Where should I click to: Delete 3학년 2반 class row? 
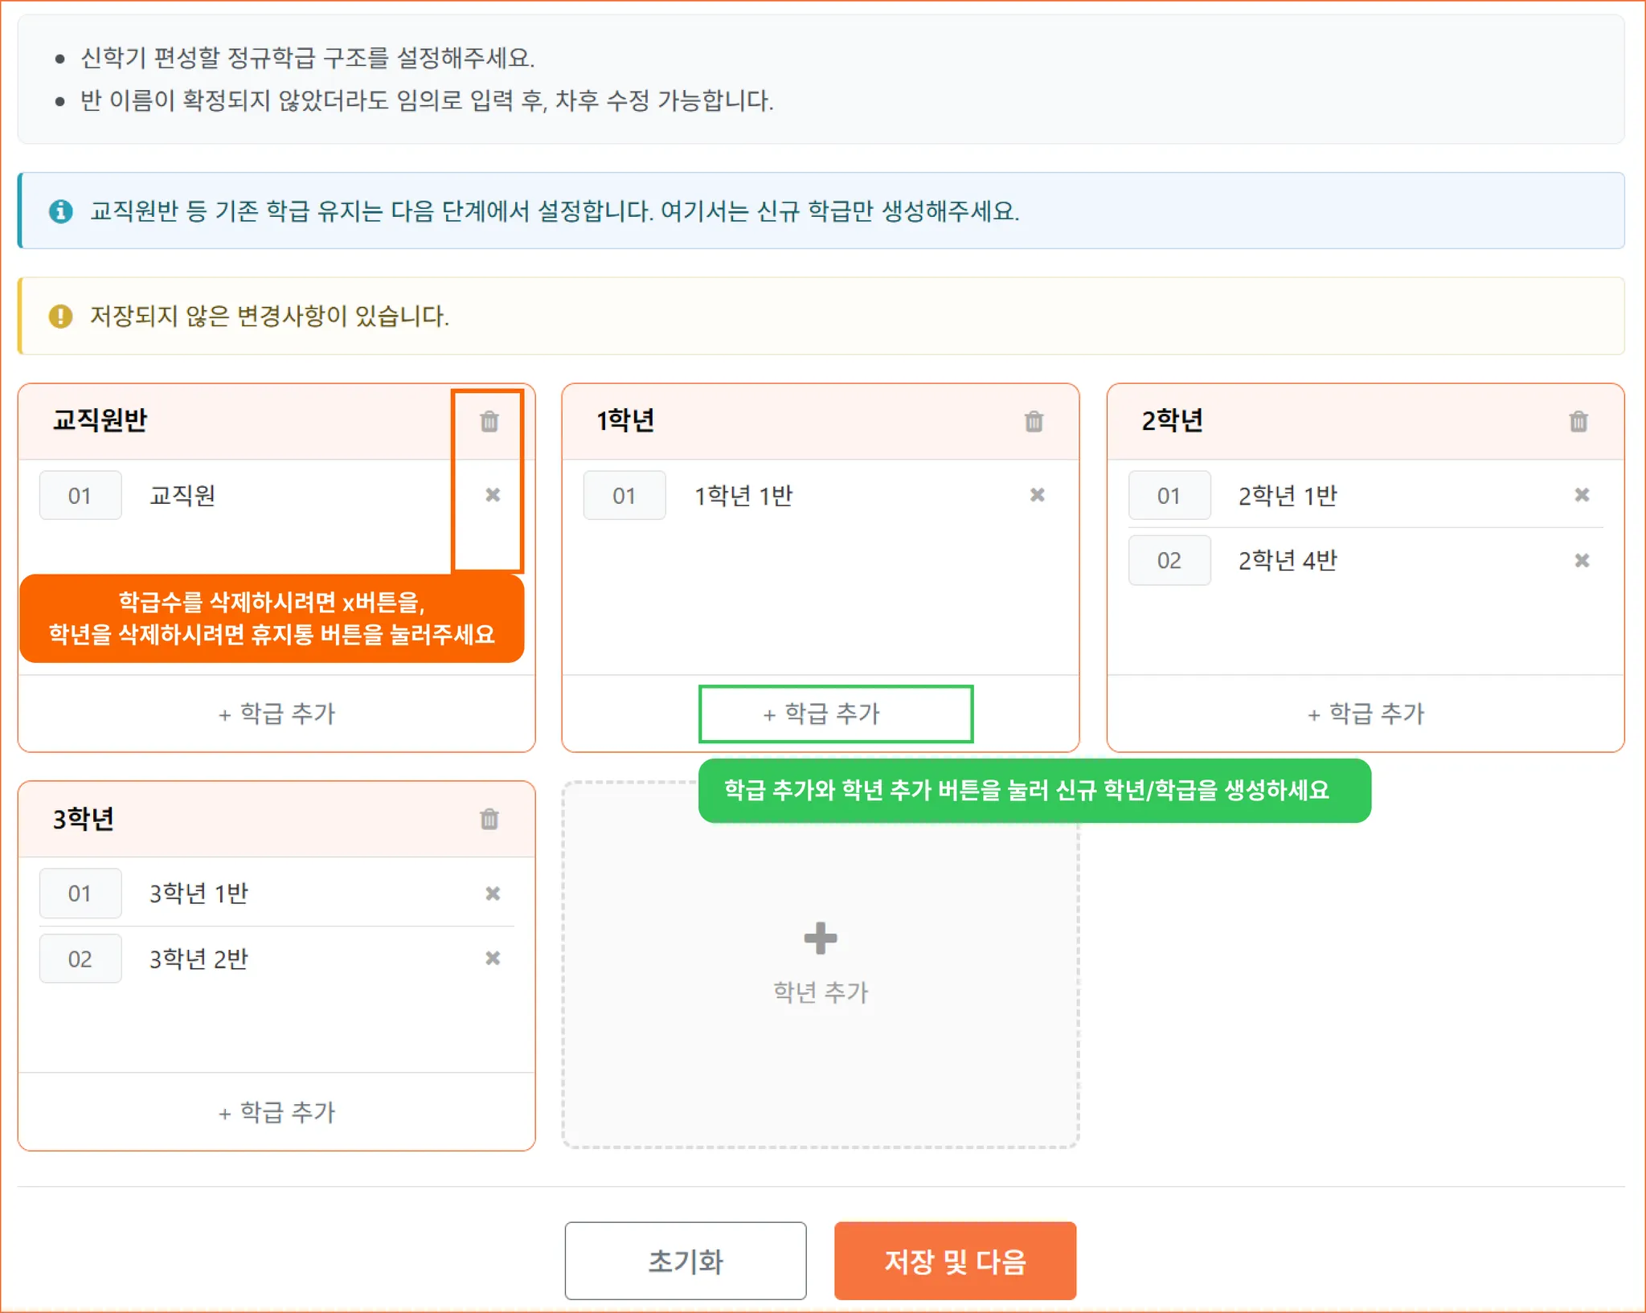pyautogui.click(x=493, y=958)
